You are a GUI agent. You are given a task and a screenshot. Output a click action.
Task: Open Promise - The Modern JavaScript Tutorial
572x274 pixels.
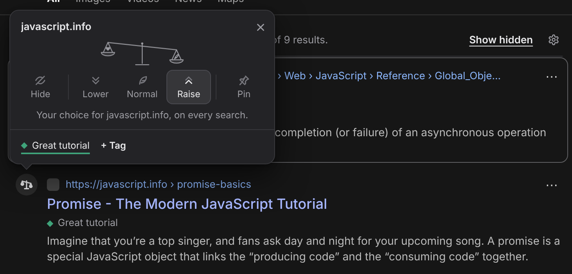(187, 204)
